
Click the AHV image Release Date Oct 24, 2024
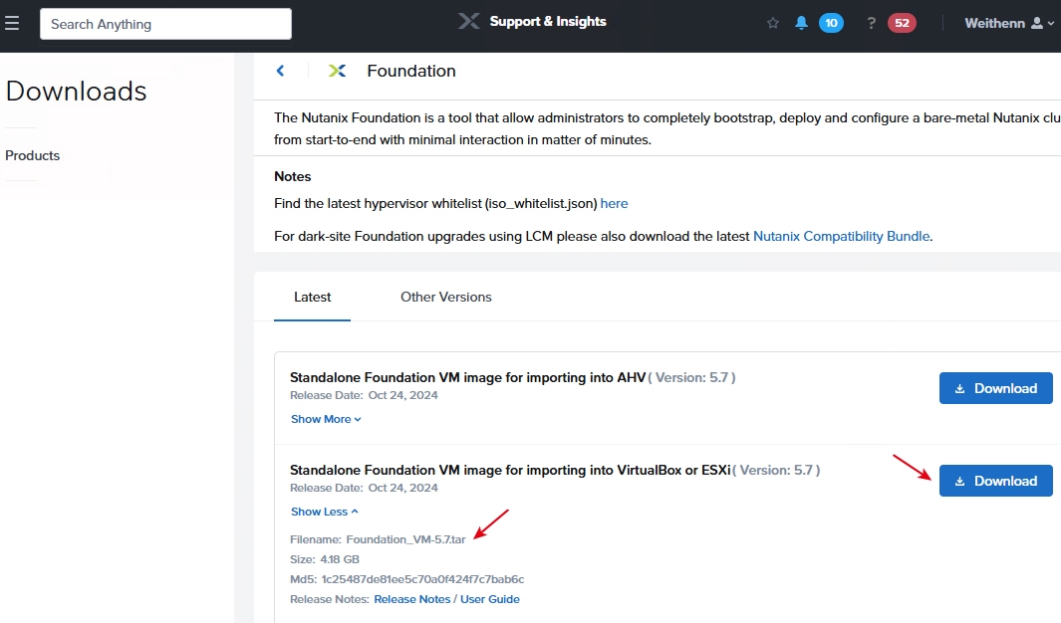[x=364, y=395]
